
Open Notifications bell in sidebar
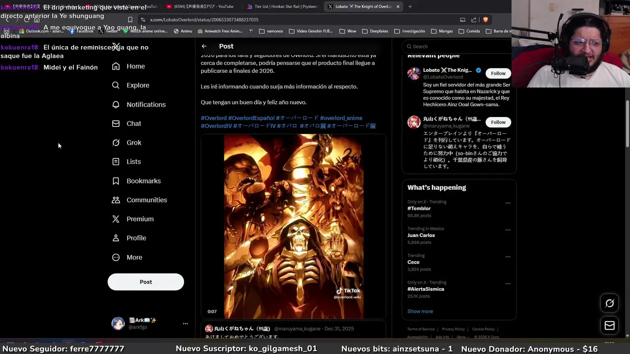pyautogui.click(x=138, y=104)
